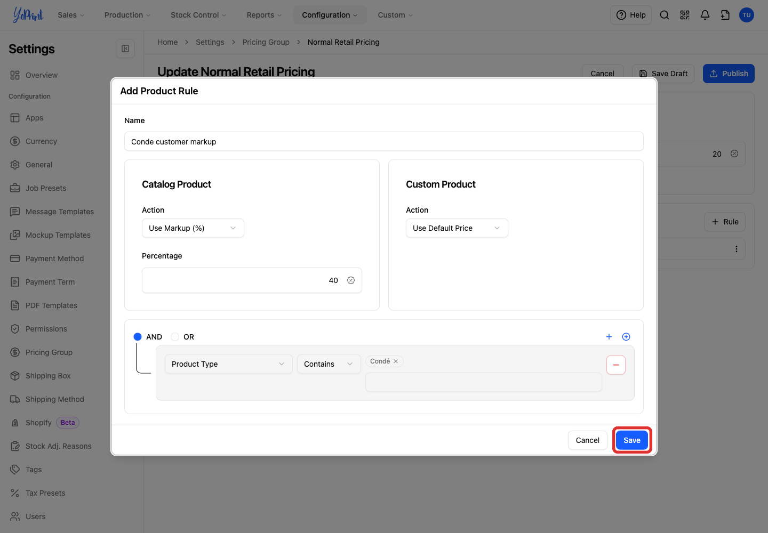Collapse the Settings sidebar panel
768x533 pixels.
coord(125,49)
